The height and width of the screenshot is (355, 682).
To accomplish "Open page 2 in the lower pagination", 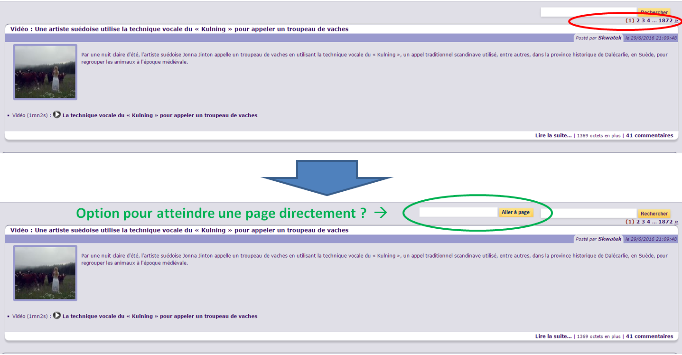I will click(x=638, y=222).
